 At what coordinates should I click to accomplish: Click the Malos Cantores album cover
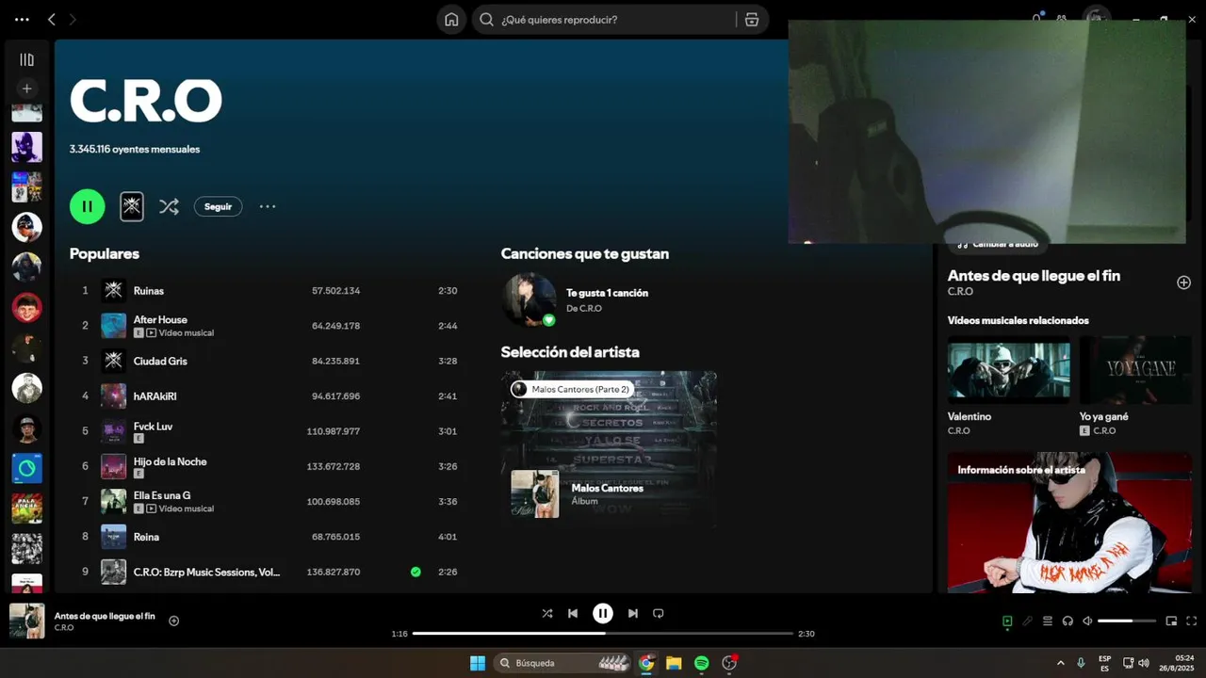[534, 493]
